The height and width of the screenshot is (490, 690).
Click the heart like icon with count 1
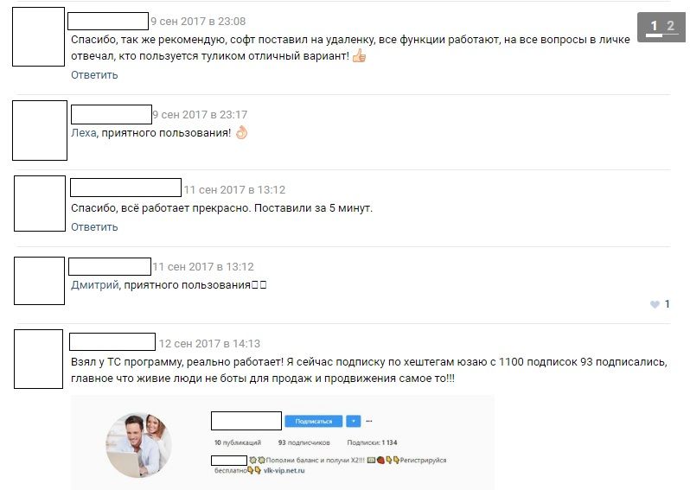click(655, 304)
